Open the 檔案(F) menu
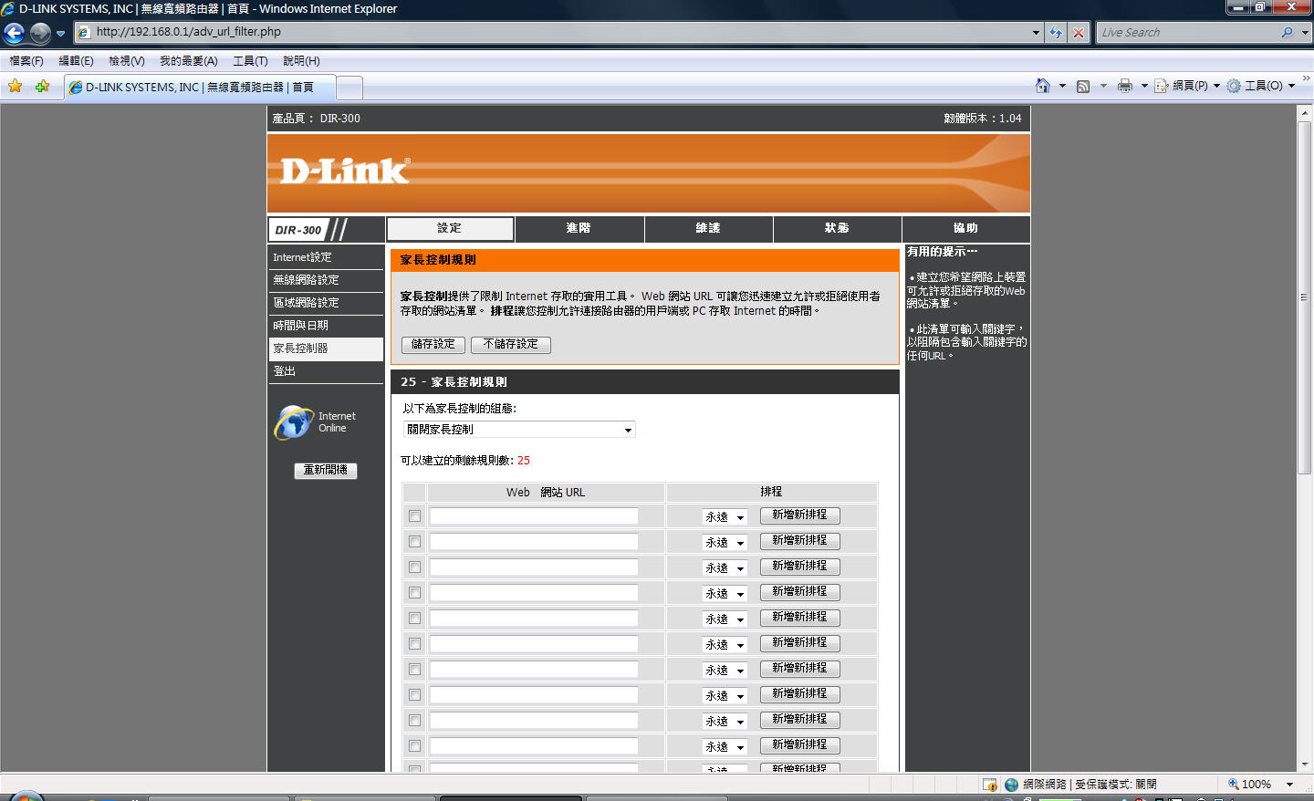Screen dimensions: 1314x801 pos(26,61)
